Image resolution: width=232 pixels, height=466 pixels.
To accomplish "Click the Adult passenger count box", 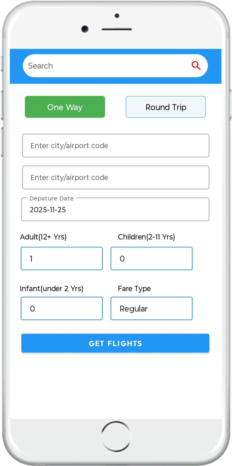I will 62,258.
